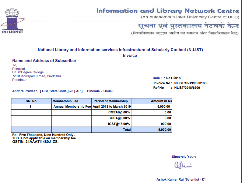The height and width of the screenshot is (183, 242).
Task: Select the 'An Autonomous Inter-University Centre of UGC' line
Action: coord(190,17)
